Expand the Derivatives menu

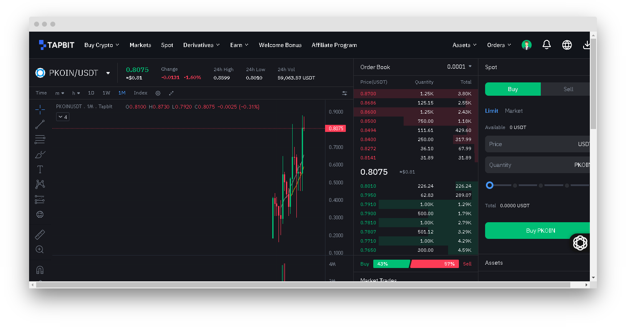(x=202, y=45)
